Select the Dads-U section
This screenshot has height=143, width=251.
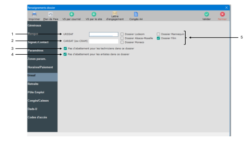42,109
